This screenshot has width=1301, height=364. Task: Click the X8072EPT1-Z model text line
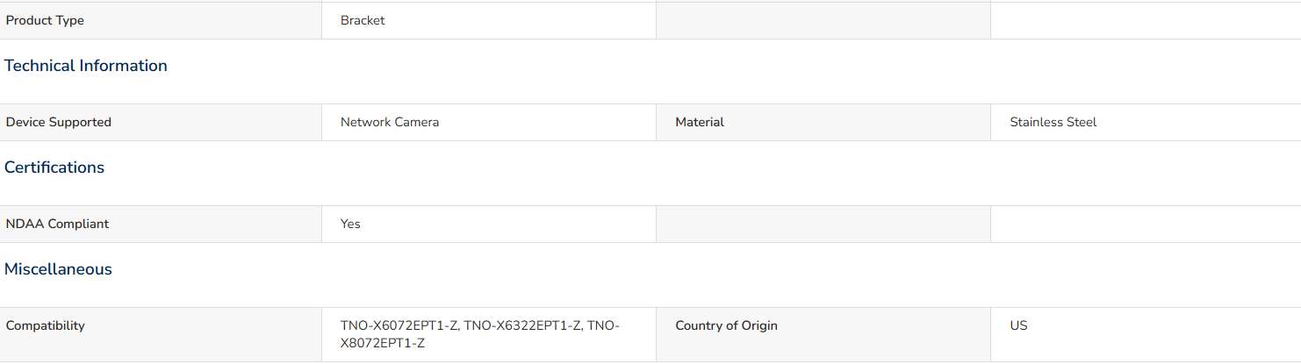[383, 343]
